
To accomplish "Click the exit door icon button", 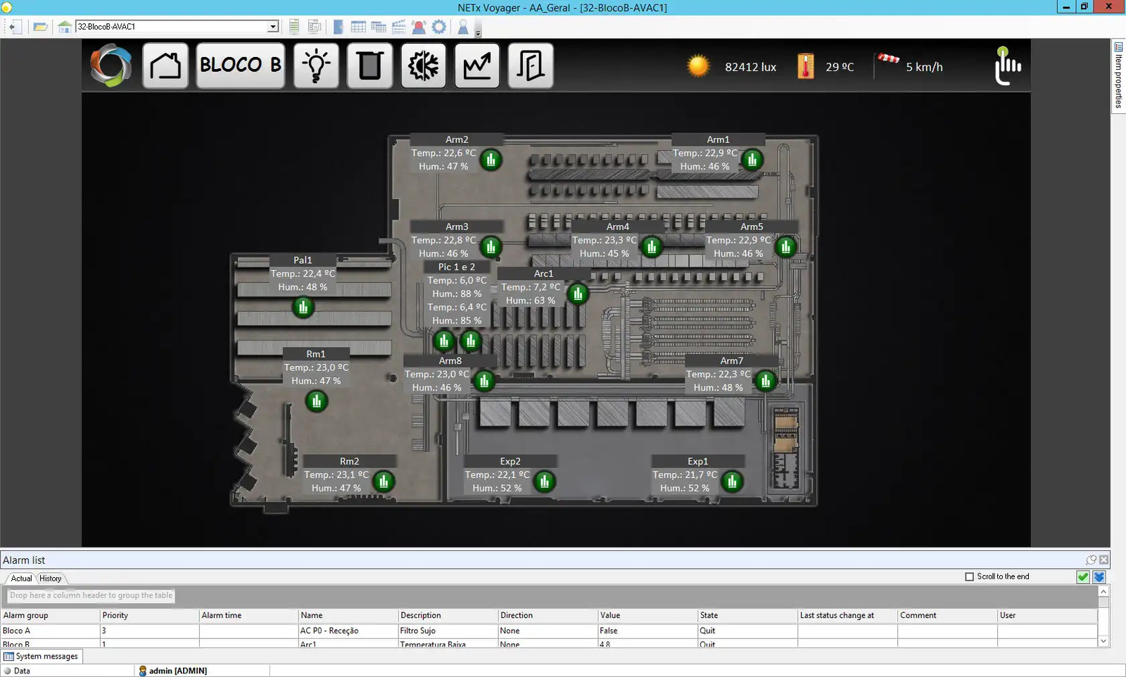I will click(x=531, y=66).
